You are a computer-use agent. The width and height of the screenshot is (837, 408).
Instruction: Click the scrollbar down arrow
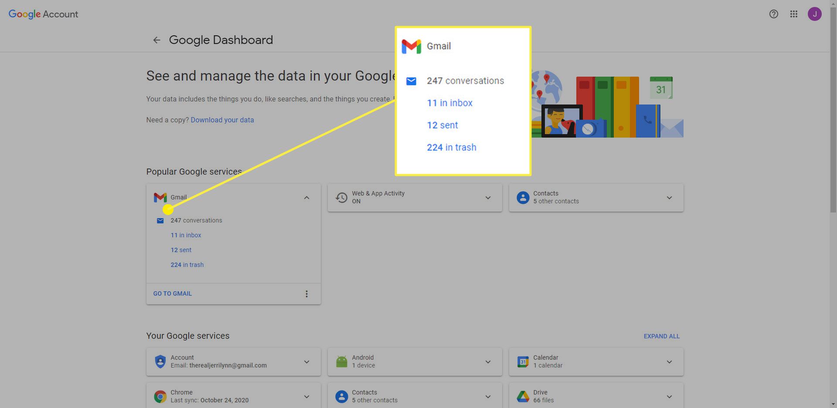833,404
